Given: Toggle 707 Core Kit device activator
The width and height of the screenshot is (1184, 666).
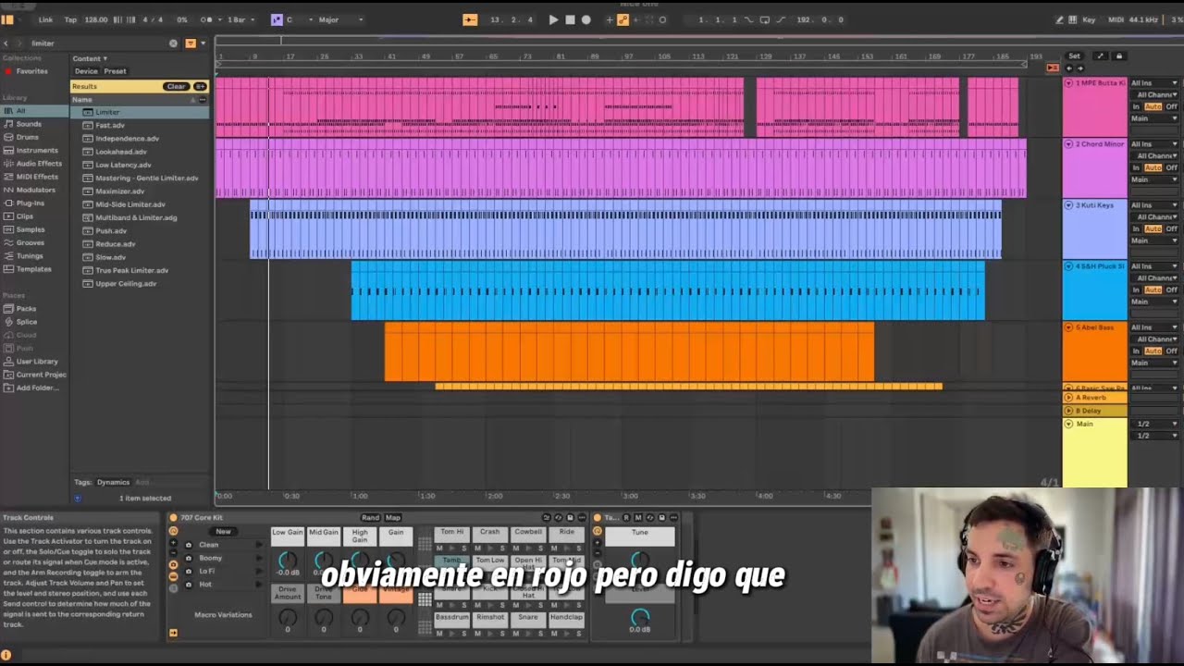Looking at the screenshot, I should 173,518.
